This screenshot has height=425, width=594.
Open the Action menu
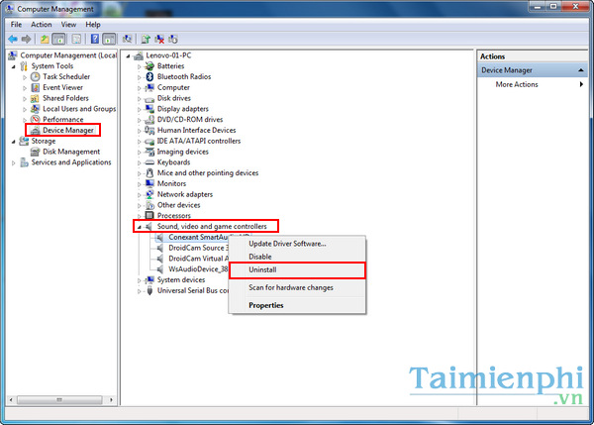42,25
